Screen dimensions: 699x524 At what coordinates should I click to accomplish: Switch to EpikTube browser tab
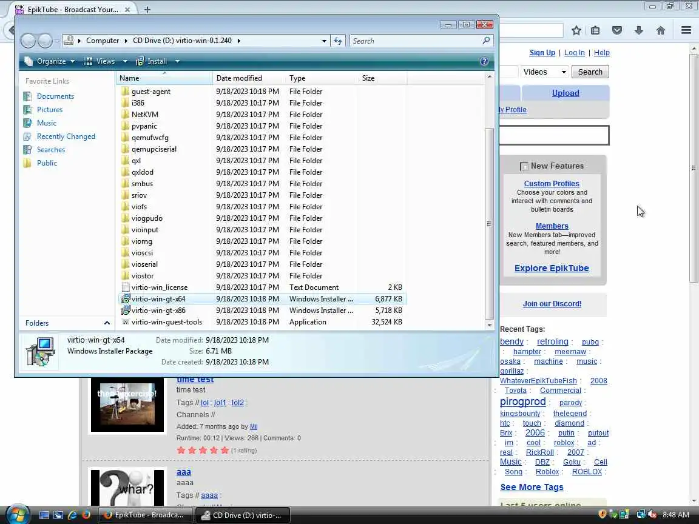point(73,9)
